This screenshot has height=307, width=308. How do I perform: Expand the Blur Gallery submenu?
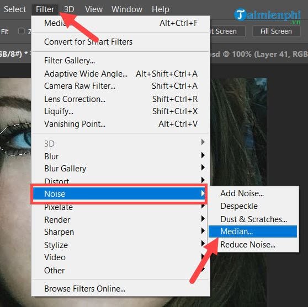click(x=121, y=169)
